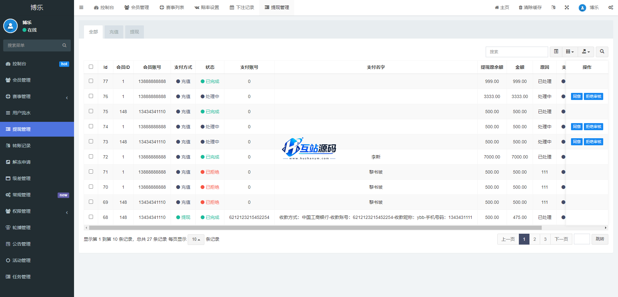The width and height of the screenshot is (618, 297).
Task: Toggle the table card view icon
Action: point(556,52)
